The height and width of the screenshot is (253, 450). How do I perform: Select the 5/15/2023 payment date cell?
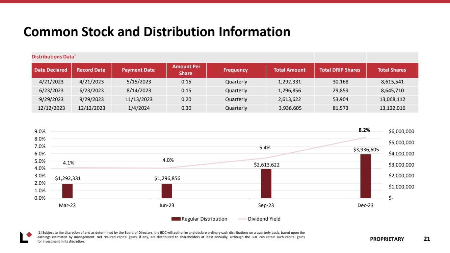138,82
